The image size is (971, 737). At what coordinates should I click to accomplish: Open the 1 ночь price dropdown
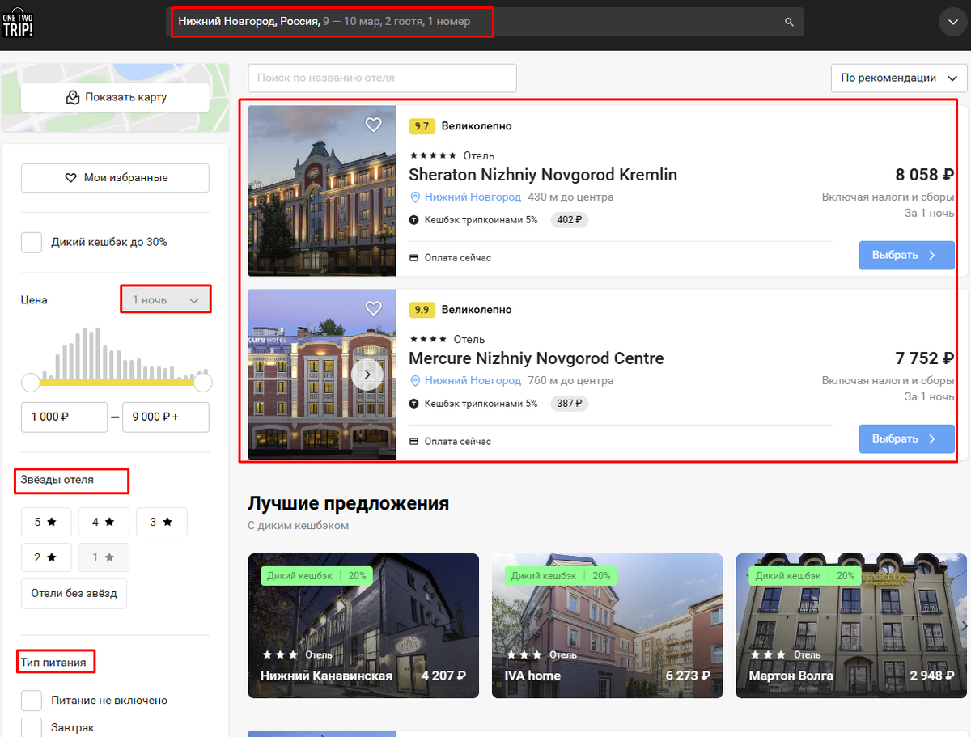point(166,300)
